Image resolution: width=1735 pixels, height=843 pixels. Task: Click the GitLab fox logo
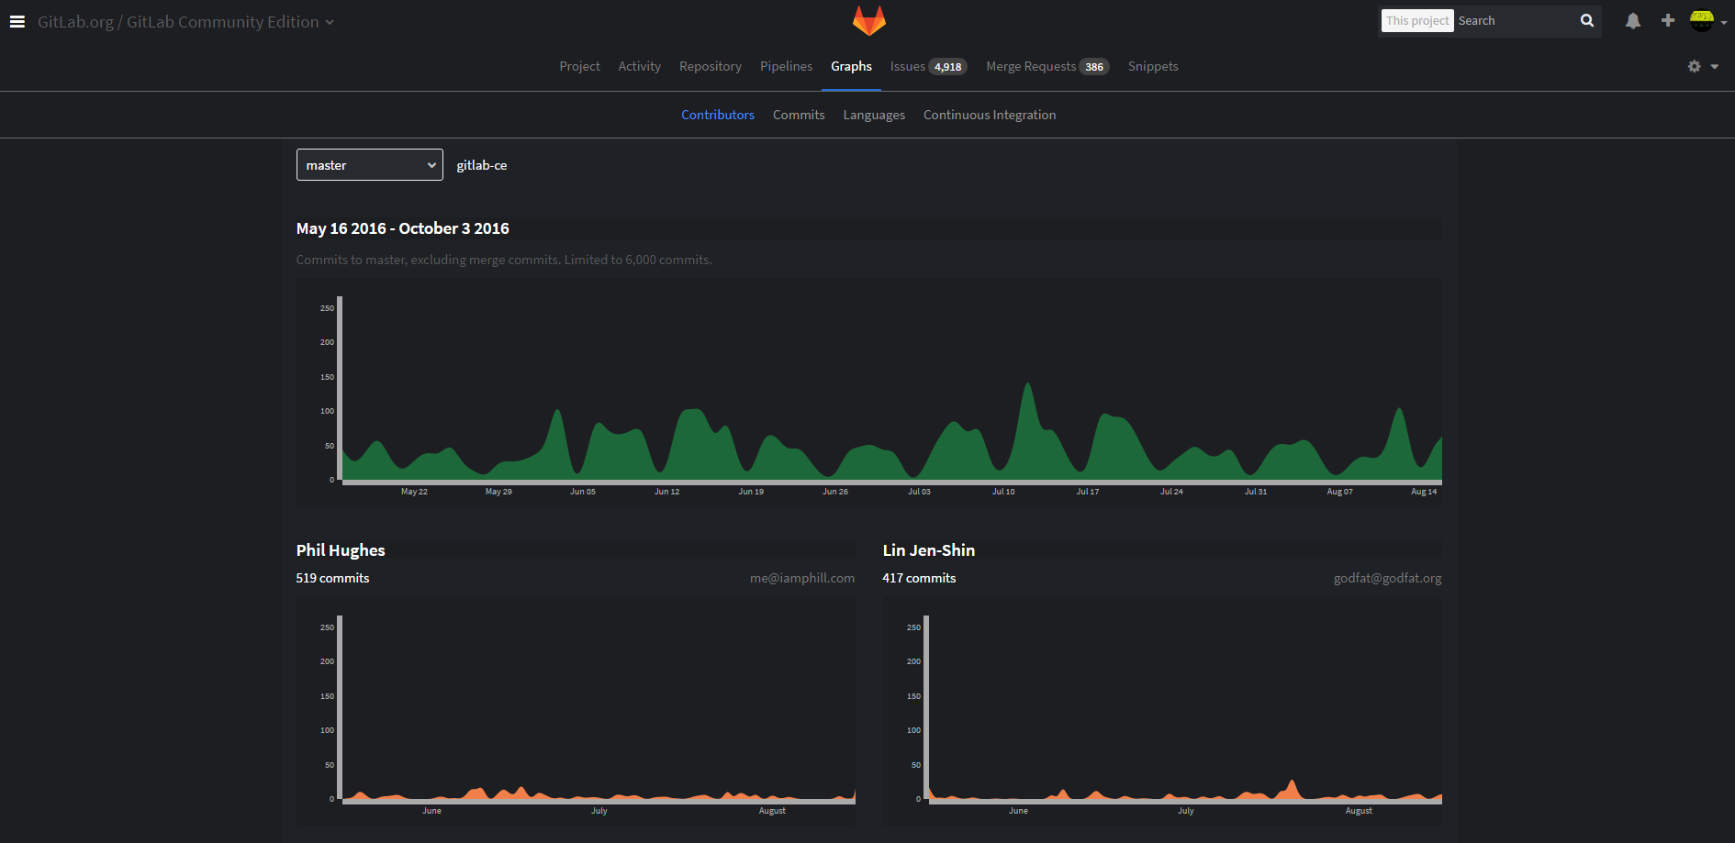867,20
